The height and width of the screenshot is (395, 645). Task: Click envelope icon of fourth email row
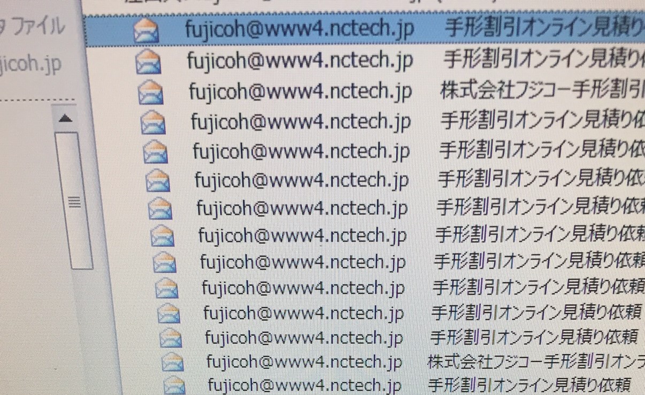click(x=153, y=122)
